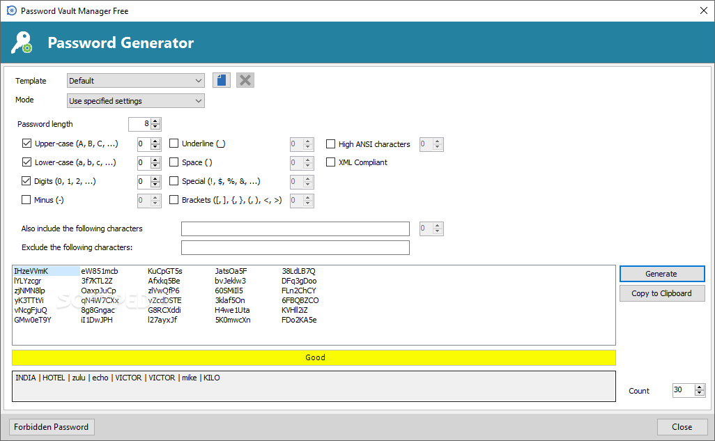The width and height of the screenshot is (715, 441).
Task: Click the Generate button
Action: (x=661, y=274)
